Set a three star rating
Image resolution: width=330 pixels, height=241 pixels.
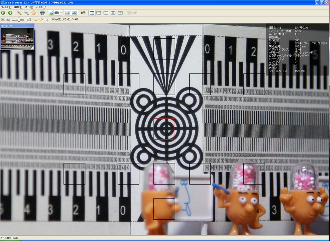point(46,20)
